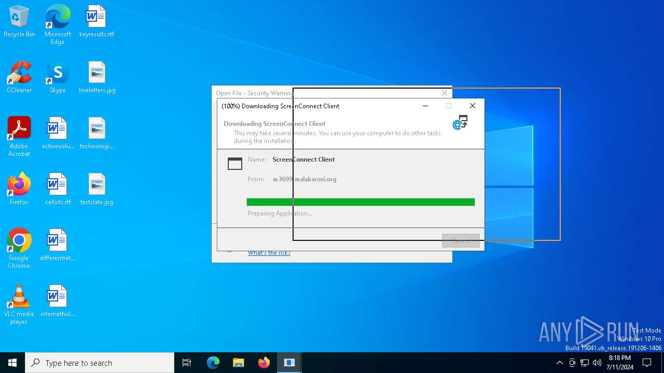Open the clock showing 8:18 PM
This screenshot has height=373, width=664.
coord(619,363)
